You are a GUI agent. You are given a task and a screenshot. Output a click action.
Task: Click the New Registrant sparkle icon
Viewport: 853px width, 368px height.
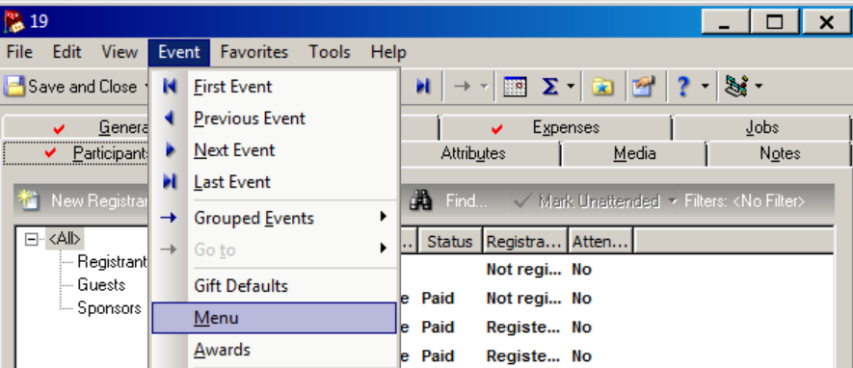pyautogui.click(x=28, y=200)
